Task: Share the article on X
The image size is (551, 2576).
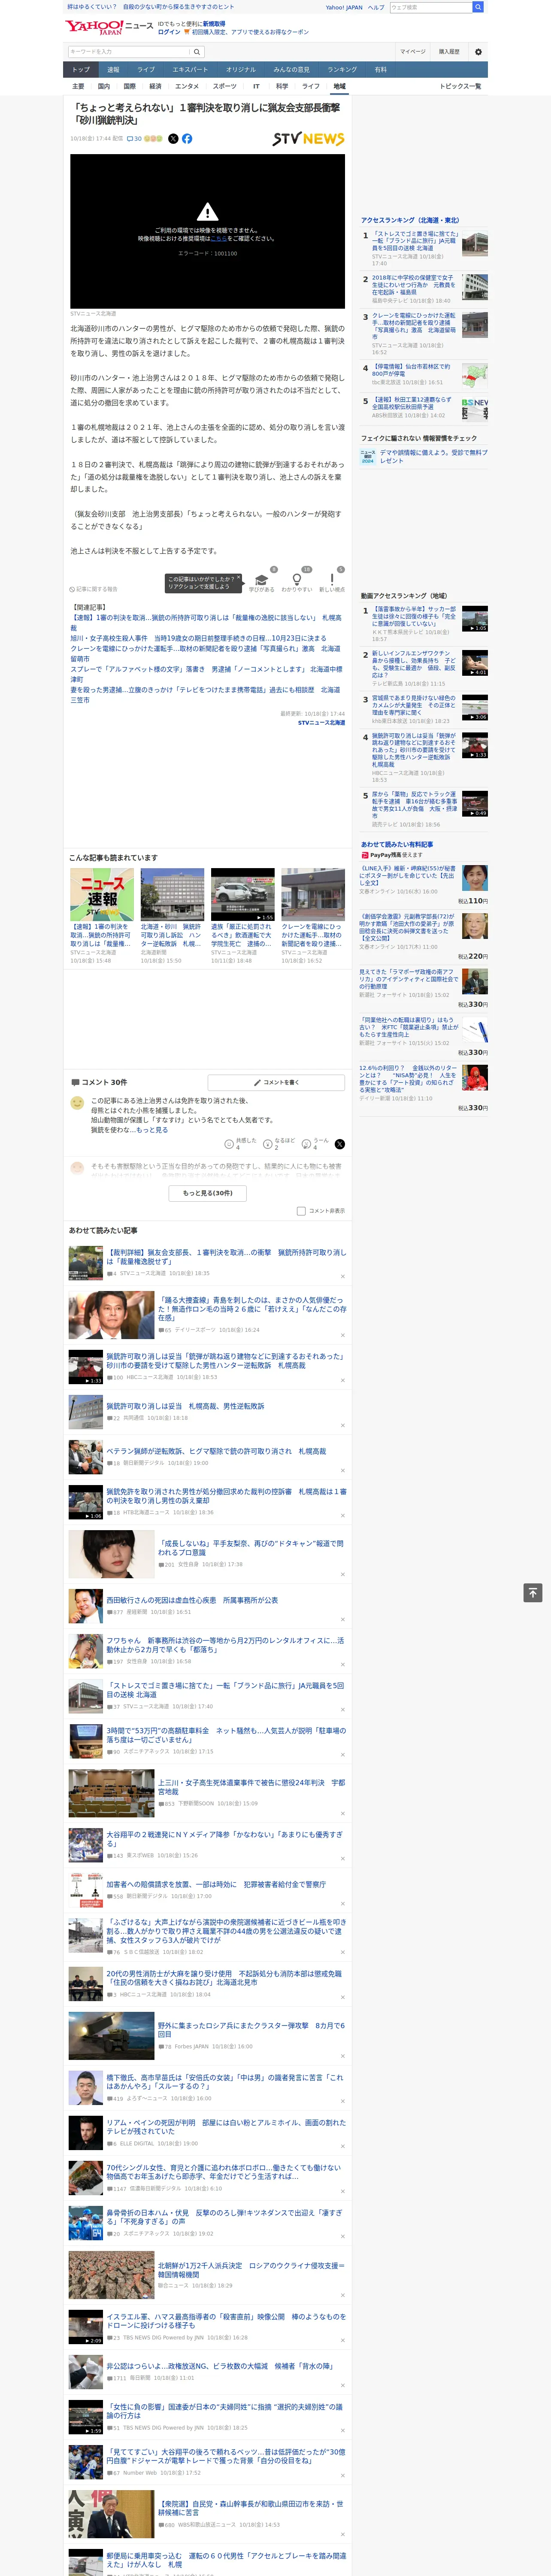Action: pos(173,139)
